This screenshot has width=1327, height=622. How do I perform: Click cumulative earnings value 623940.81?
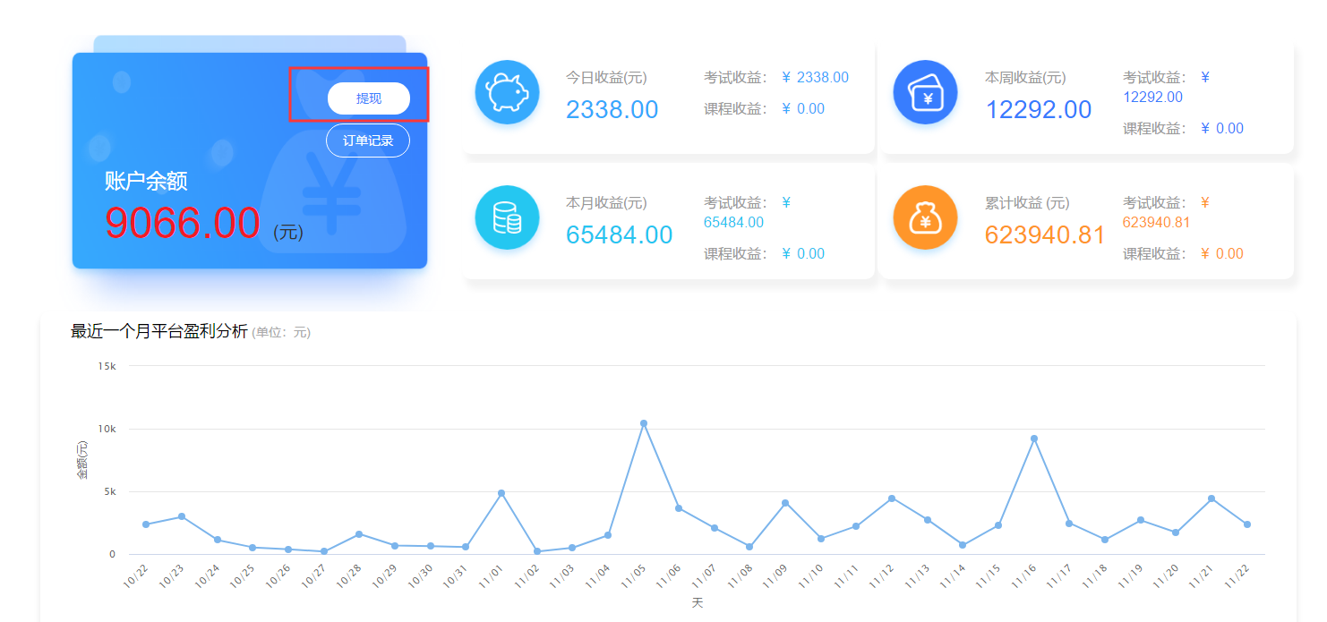pos(1045,234)
